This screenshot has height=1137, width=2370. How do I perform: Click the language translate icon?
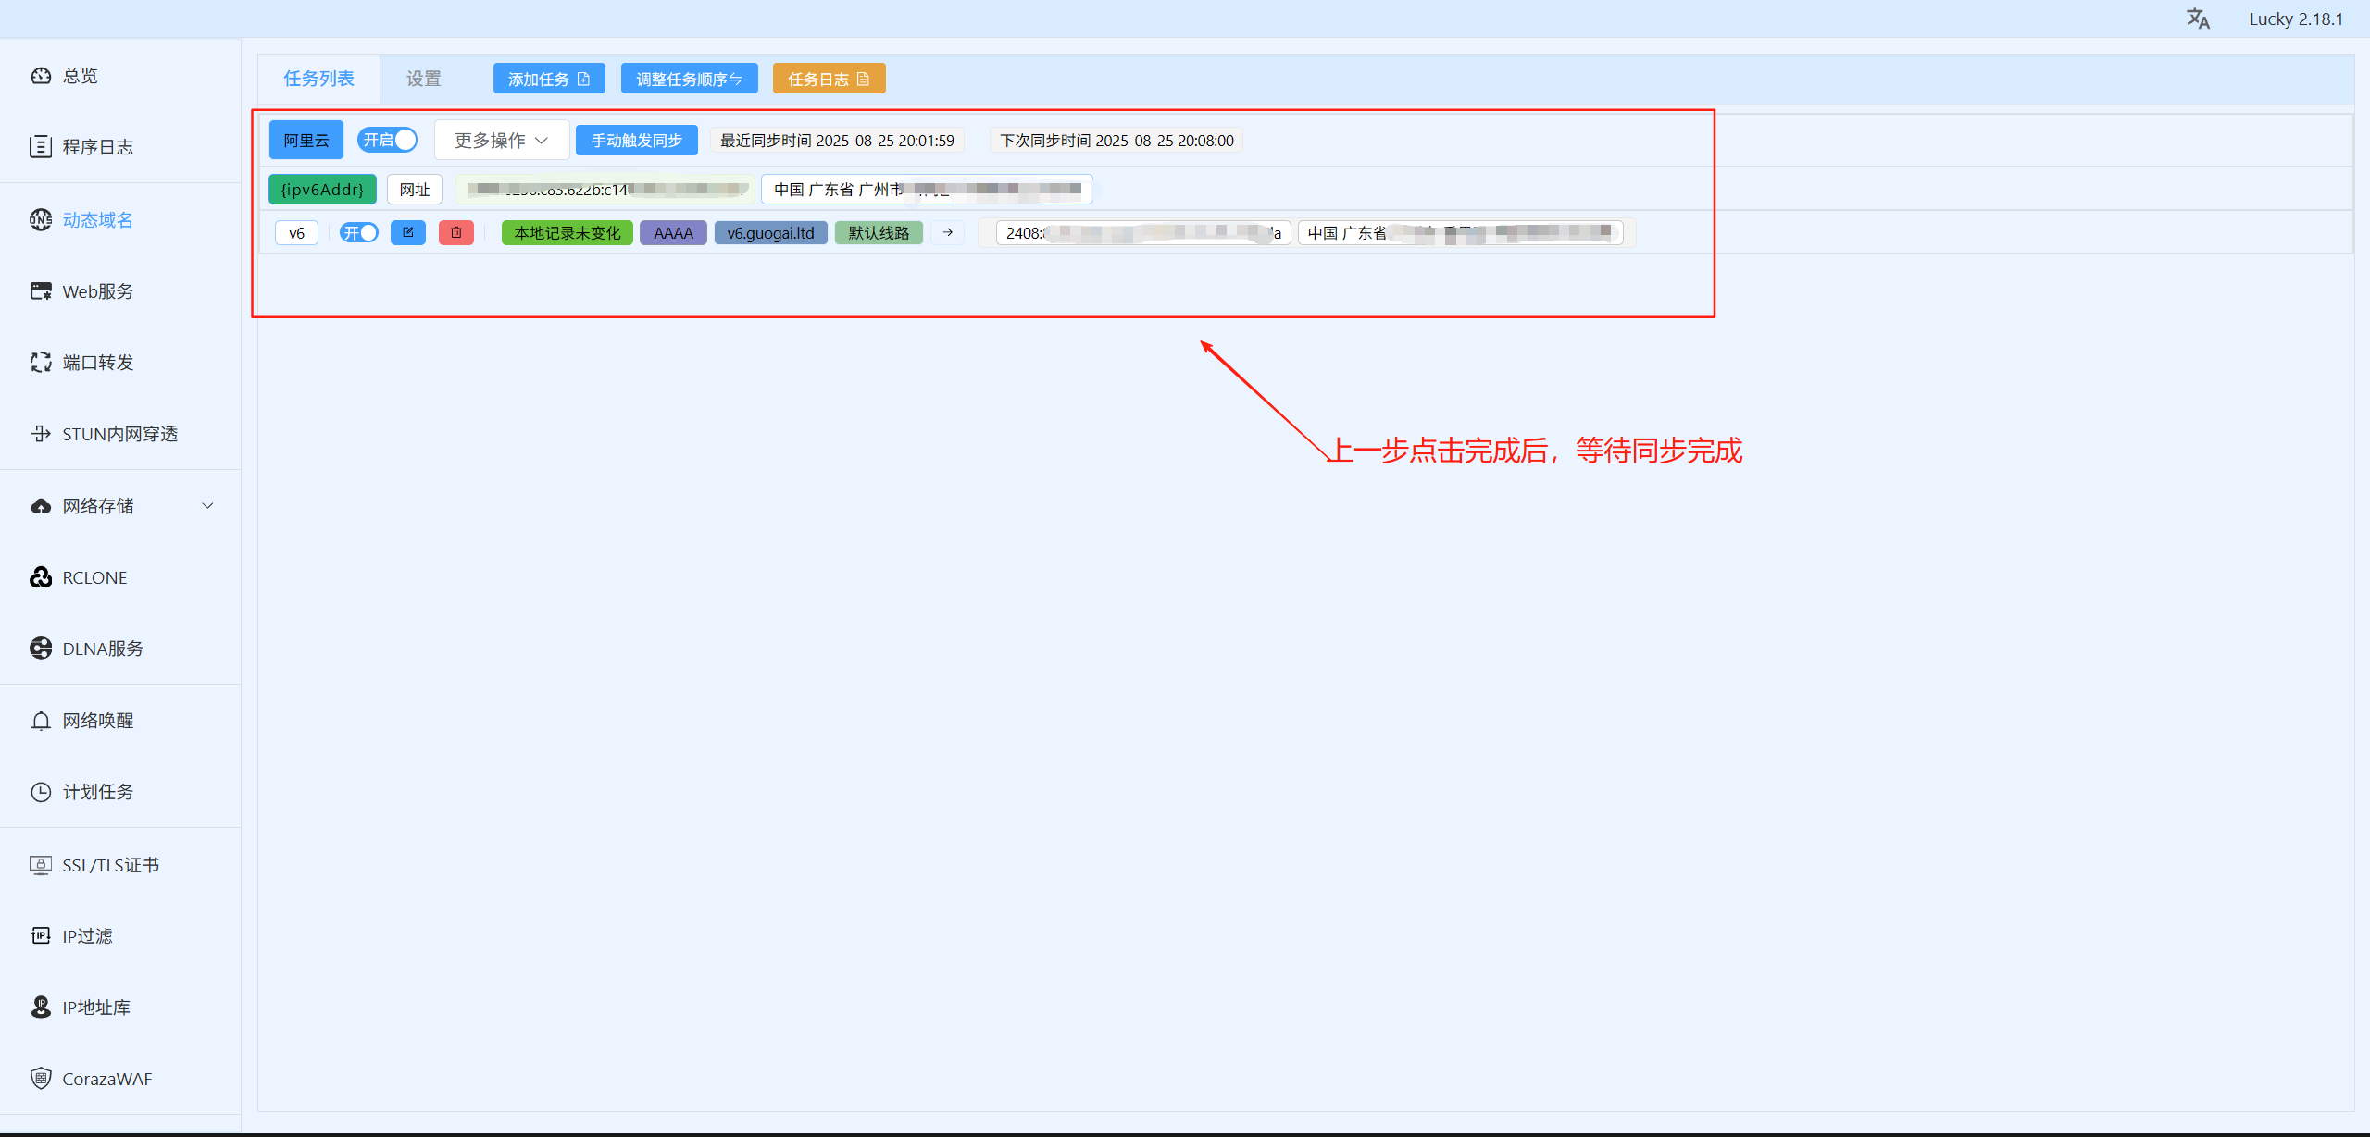[x=2198, y=19]
